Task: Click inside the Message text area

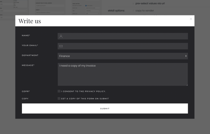Action: 123,74
